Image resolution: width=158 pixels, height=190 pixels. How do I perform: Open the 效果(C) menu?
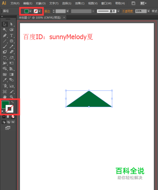80,3
